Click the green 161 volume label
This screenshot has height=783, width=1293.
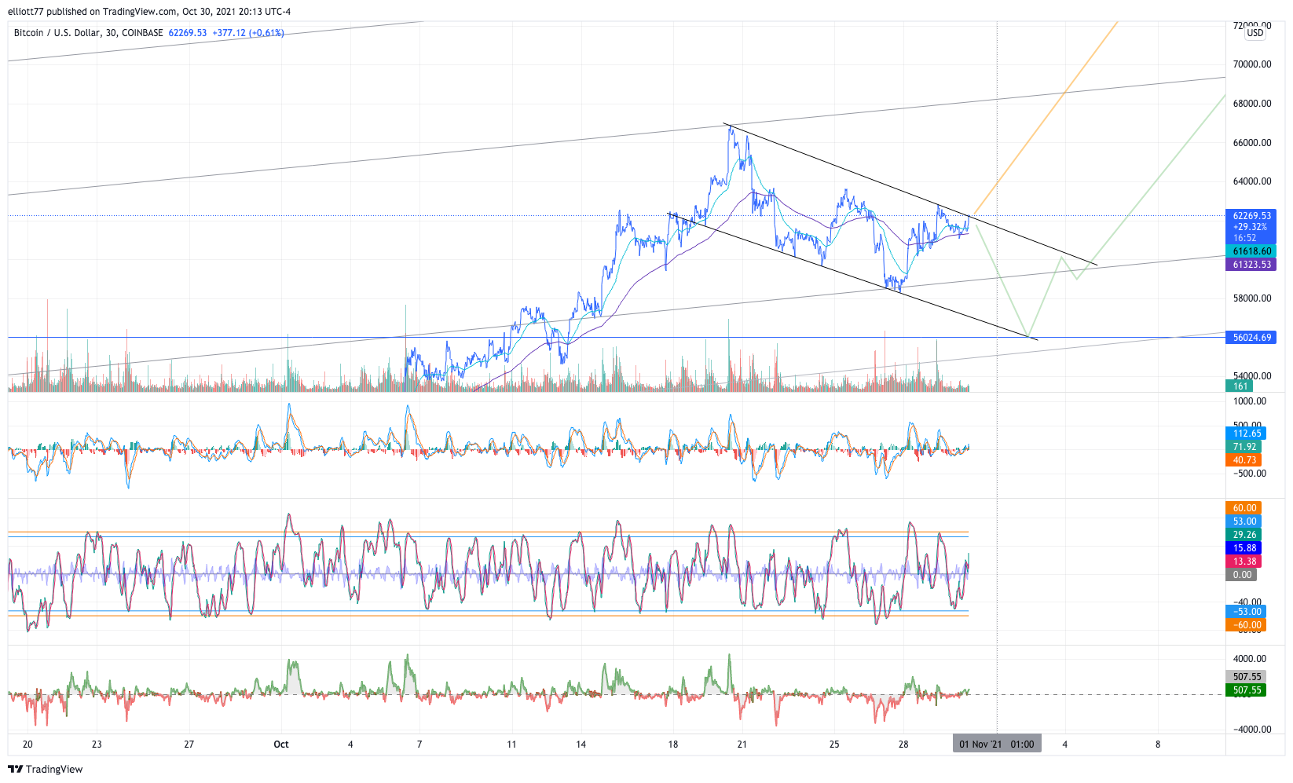point(1240,386)
